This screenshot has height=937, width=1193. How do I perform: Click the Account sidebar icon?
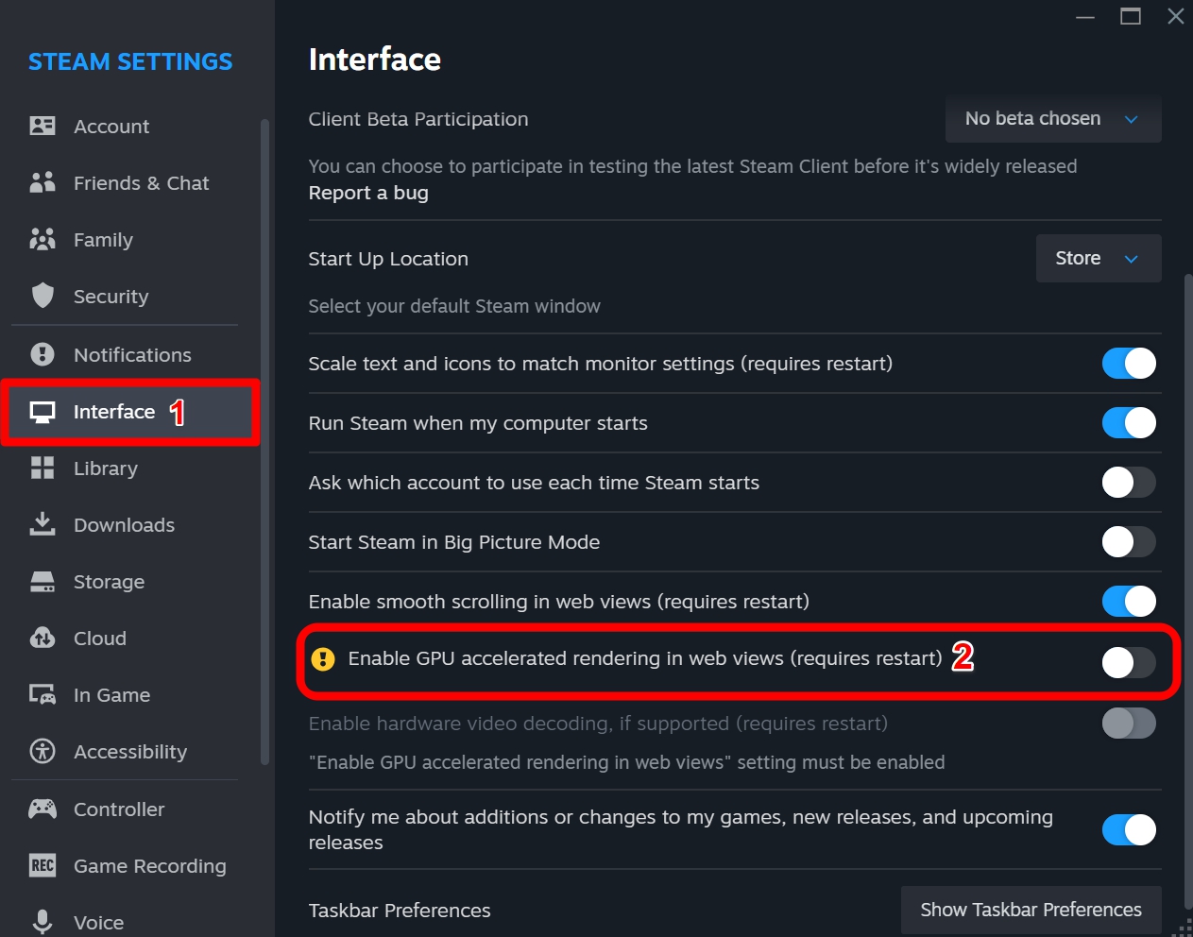(43, 126)
